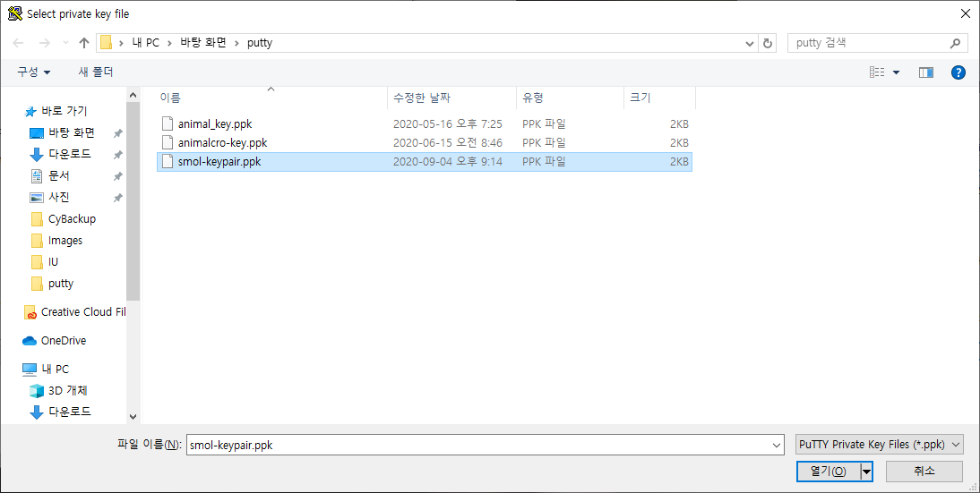Sort by 크기 column

659,98
